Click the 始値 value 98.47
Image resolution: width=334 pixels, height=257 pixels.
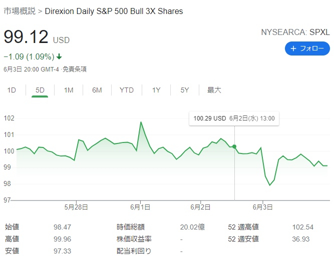pos(62,227)
